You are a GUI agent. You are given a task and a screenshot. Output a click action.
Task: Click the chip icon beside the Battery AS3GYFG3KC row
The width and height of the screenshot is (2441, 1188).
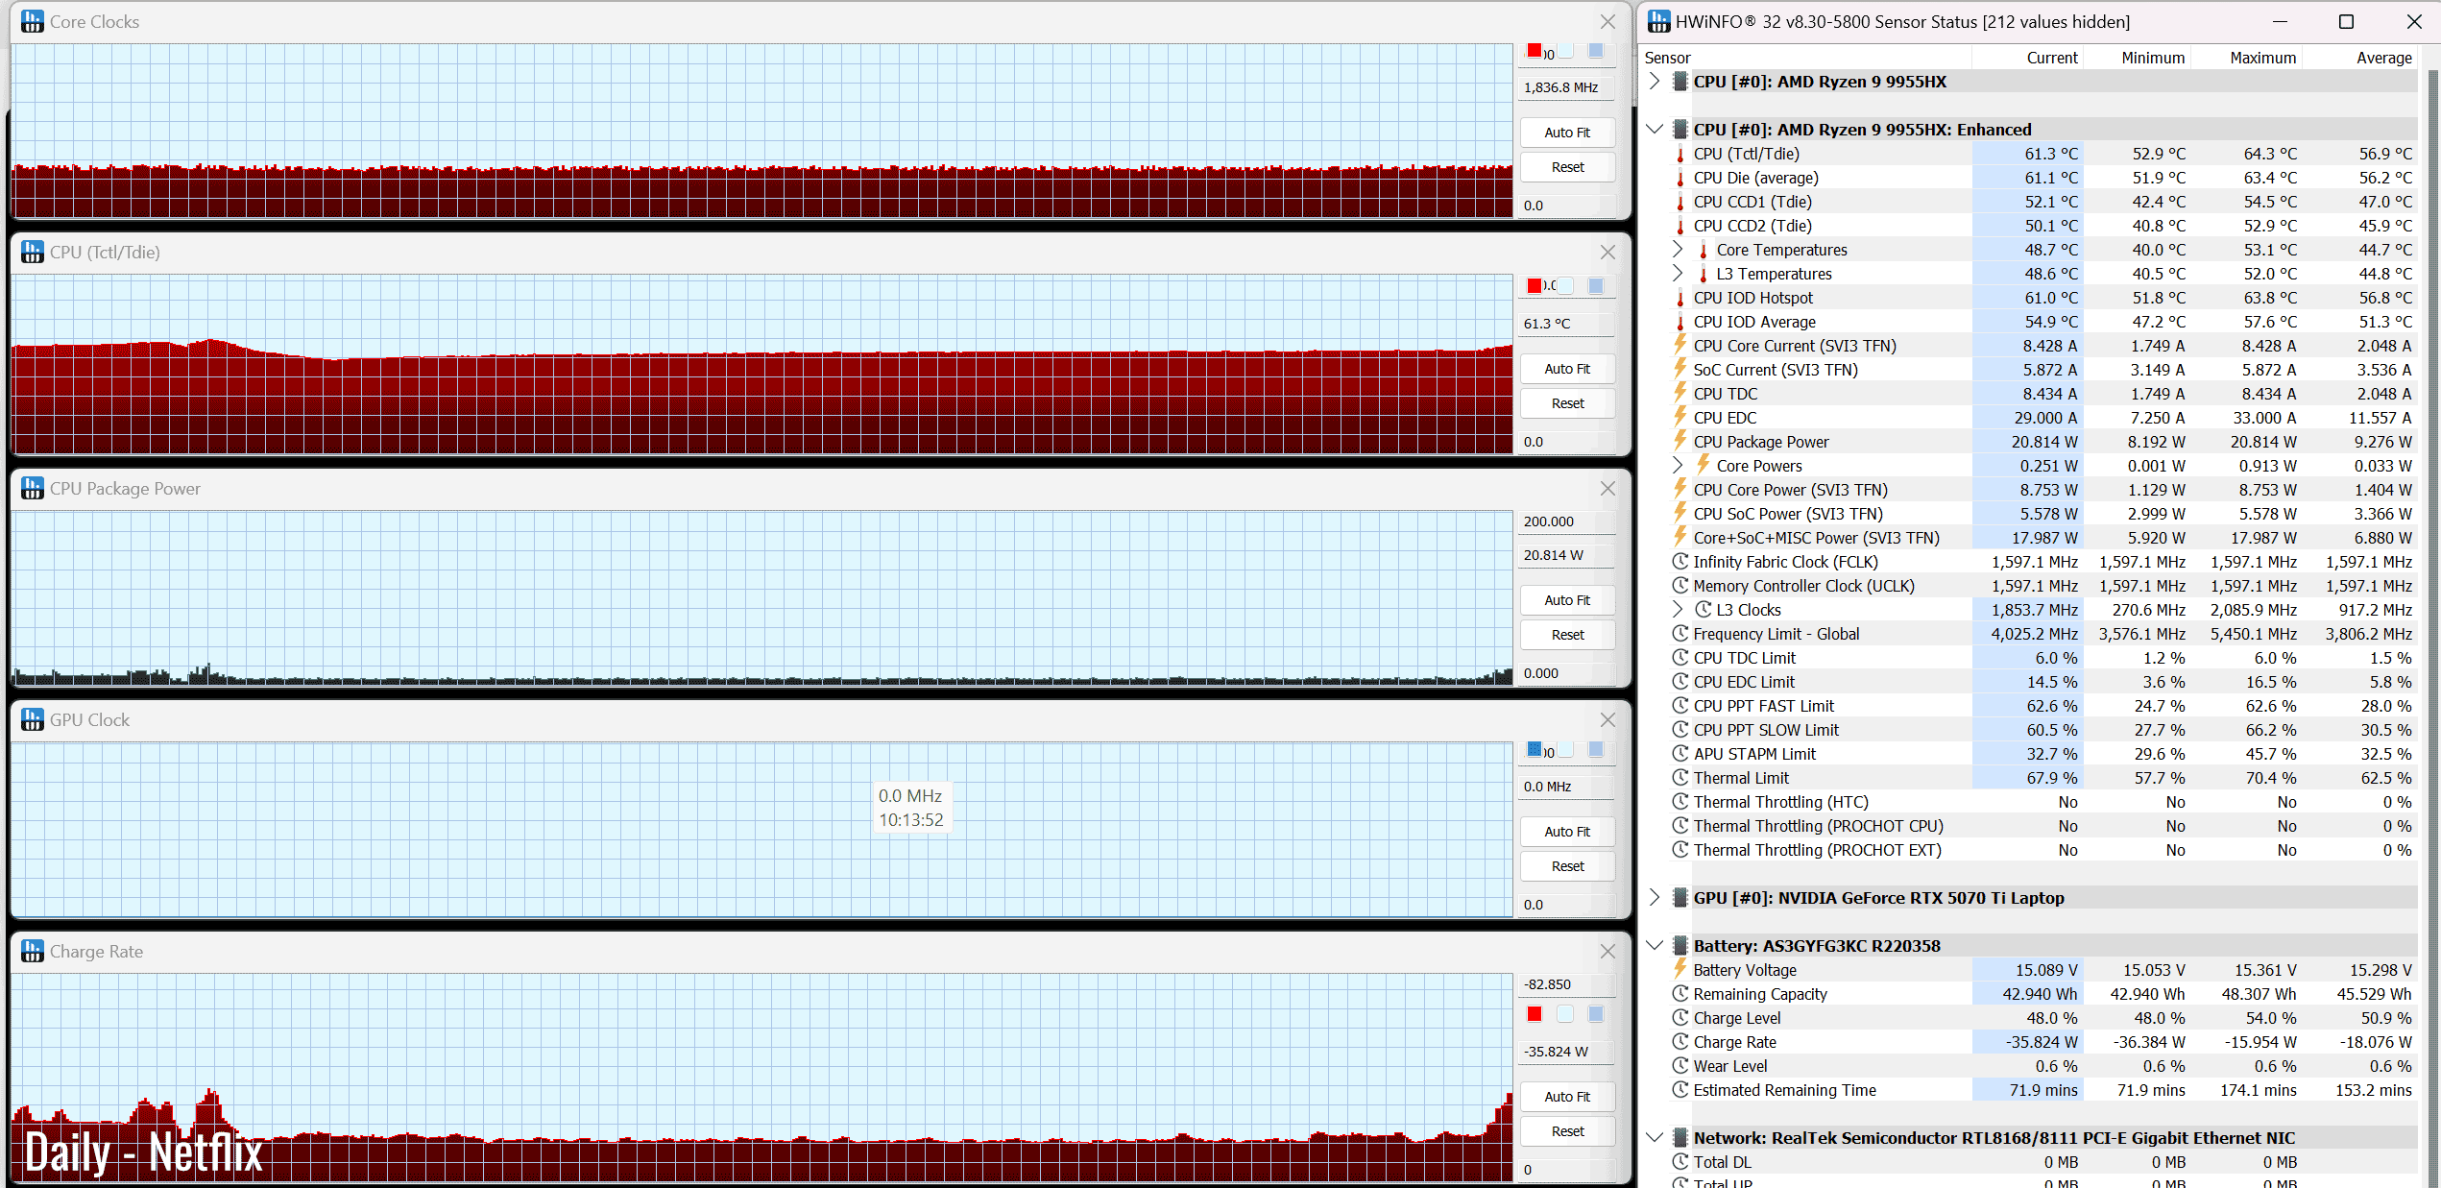[1680, 945]
